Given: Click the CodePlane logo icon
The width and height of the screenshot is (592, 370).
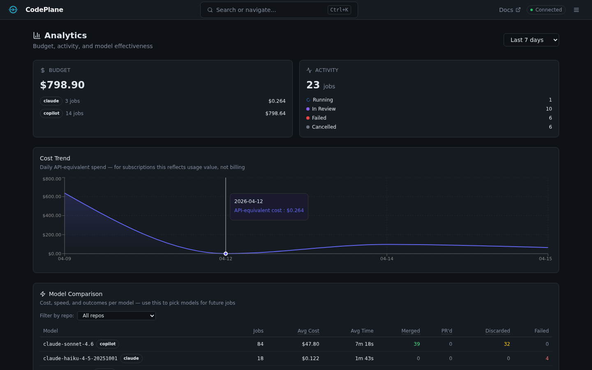Looking at the screenshot, I should 13,9.
